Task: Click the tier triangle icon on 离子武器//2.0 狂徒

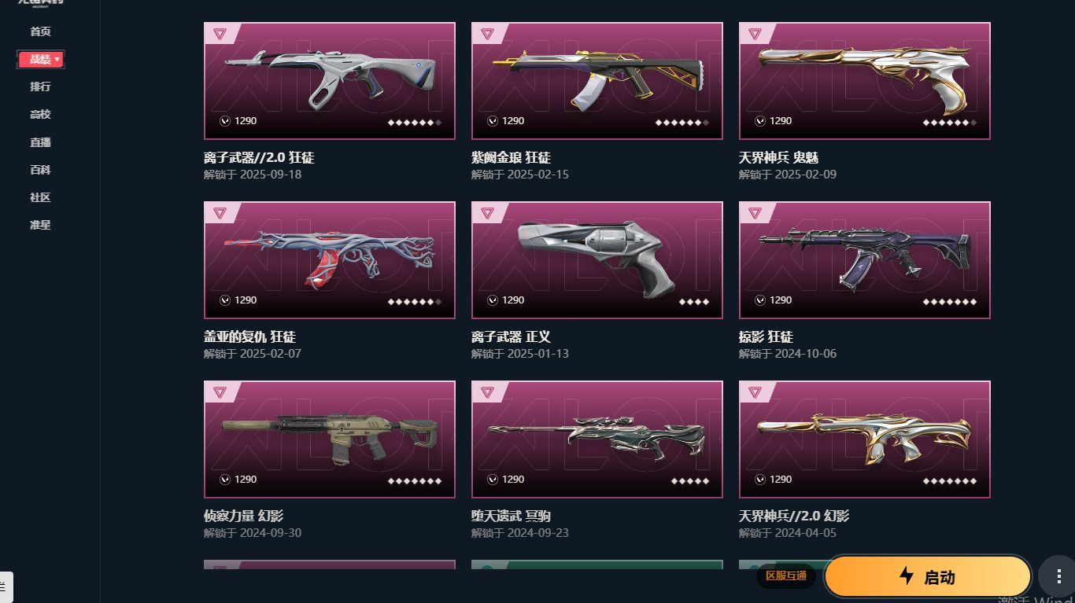Action: click(x=220, y=34)
